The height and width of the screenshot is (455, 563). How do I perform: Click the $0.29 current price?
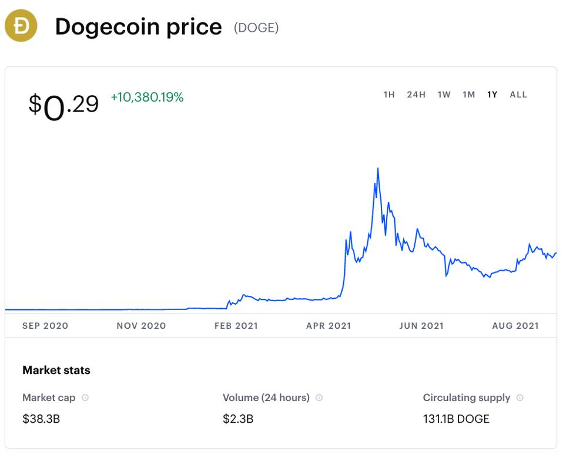pyautogui.click(x=63, y=107)
